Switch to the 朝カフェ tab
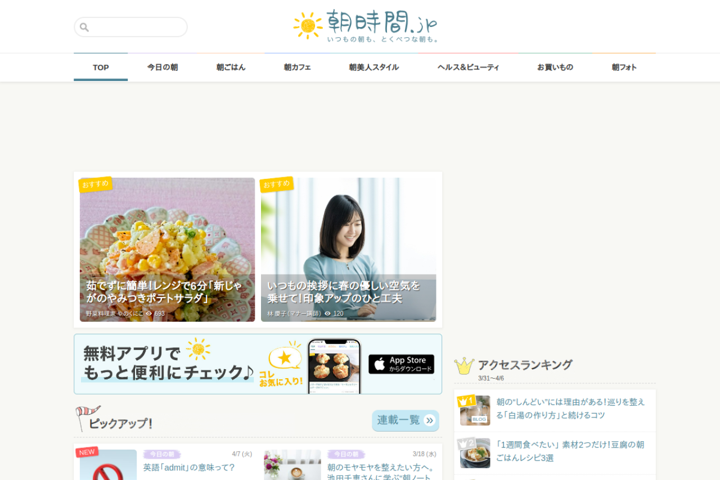 [298, 68]
